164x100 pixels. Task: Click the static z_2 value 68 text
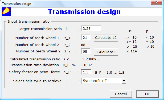click(x=83, y=45)
